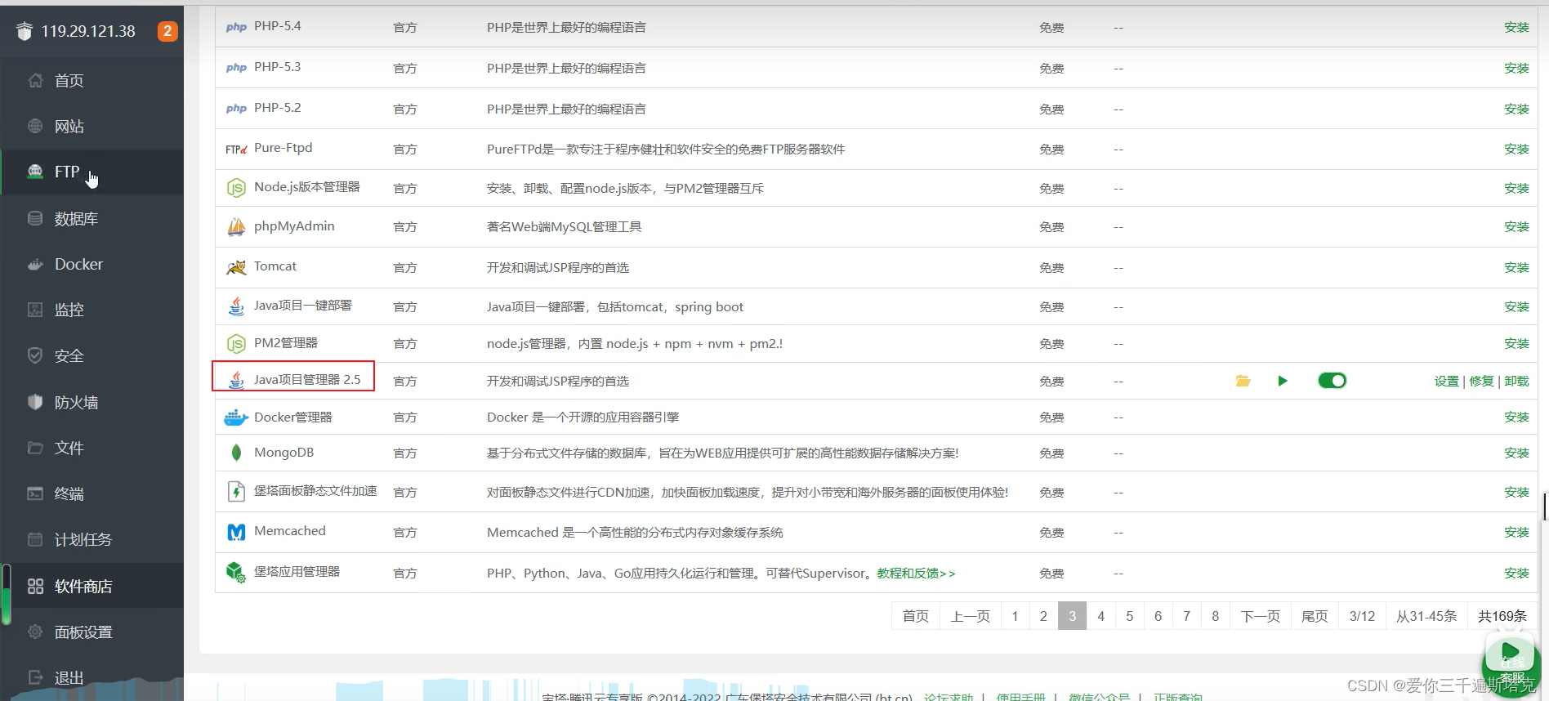Click 安装 for phpMyAdmin

pyautogui.click(x=1516, y=226)
